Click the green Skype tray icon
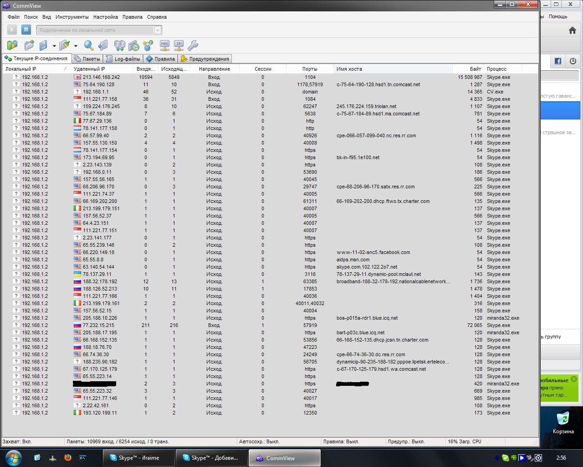Viewport: 583px width, 467px height. click(x=506, y=458)
